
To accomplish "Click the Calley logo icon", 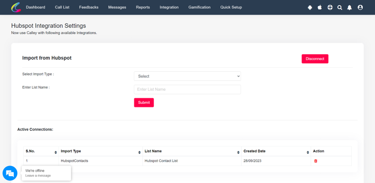I will tap(16, 8).
